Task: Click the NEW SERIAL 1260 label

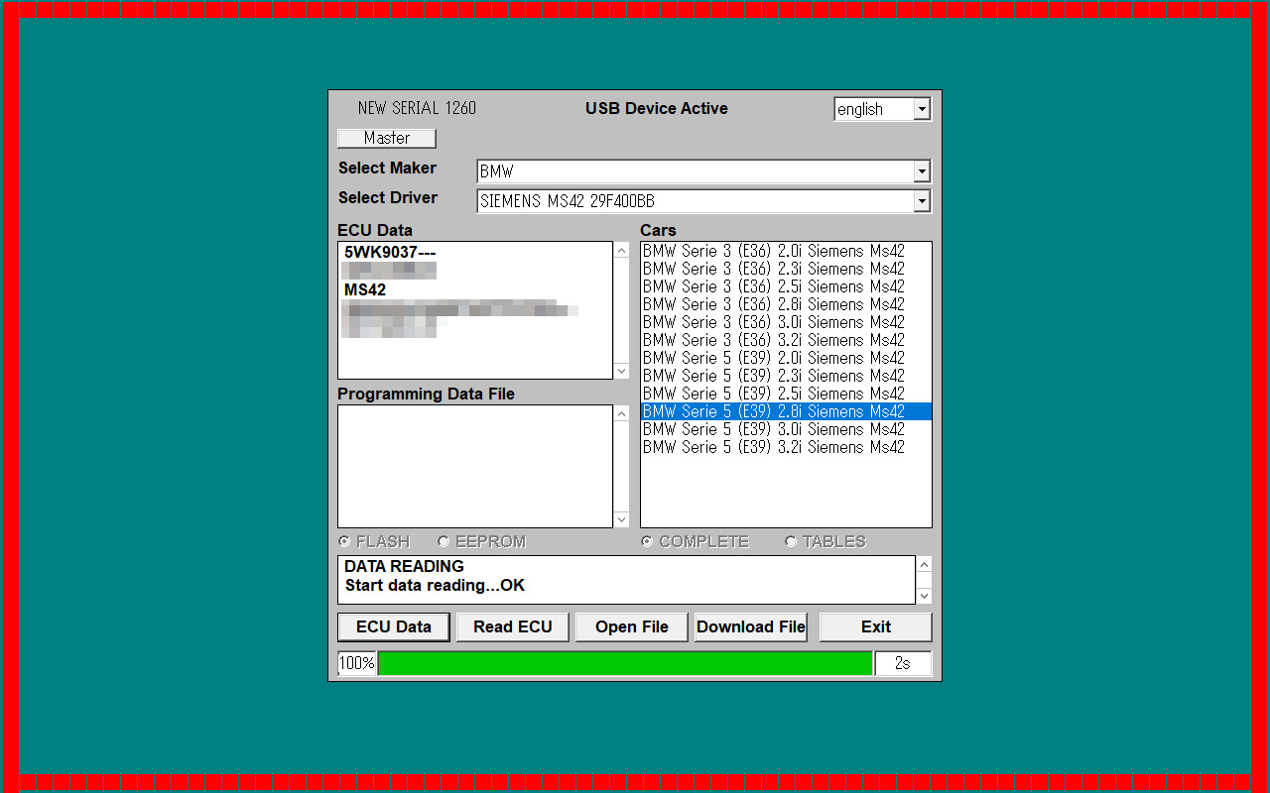Action: pos(417,108)
